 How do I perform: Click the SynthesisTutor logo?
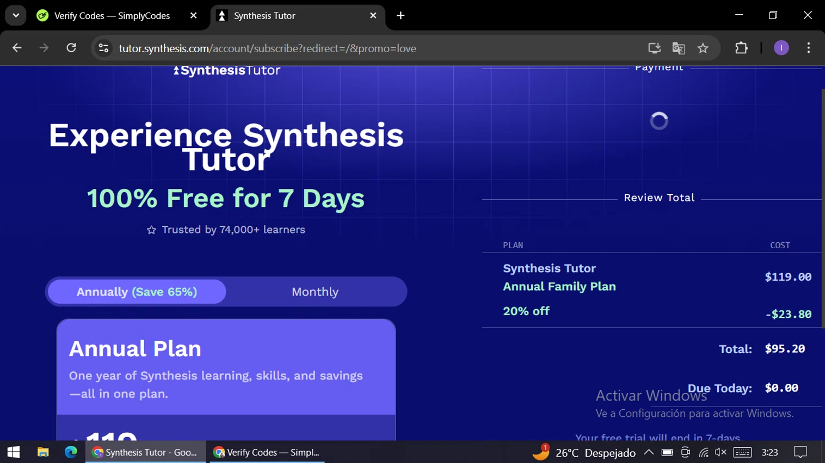tap(227, 70)
